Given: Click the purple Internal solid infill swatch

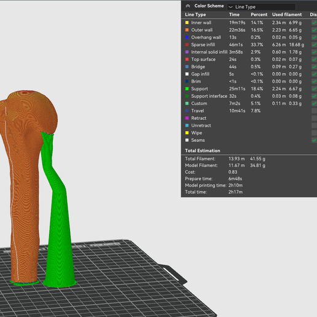Looking at the screenshot, I should point(187,52).
